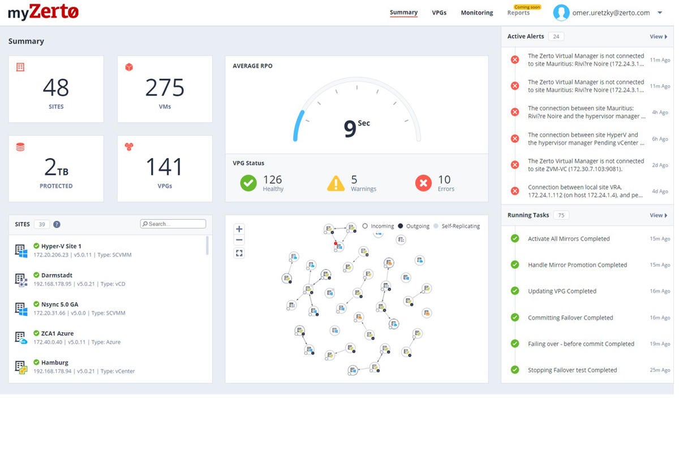Toggle the Self-Replicating legend filter
Screen dimensions: 679x452
457,226
